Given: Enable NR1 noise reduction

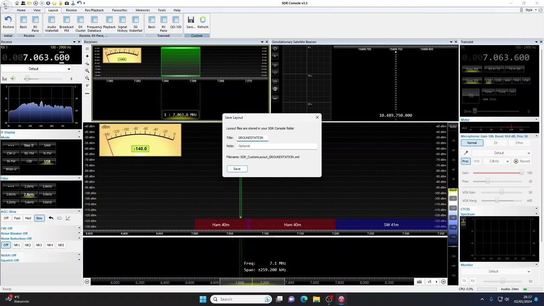Looking at the screenshot, I should [x=17, y=245].
